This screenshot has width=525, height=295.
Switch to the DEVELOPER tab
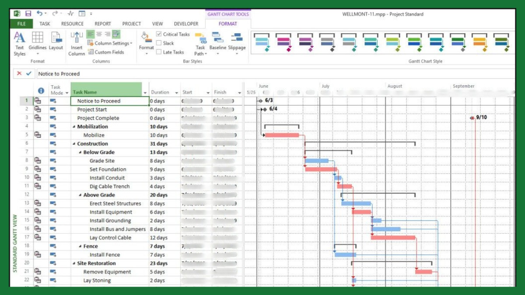(x=186, y=24)
